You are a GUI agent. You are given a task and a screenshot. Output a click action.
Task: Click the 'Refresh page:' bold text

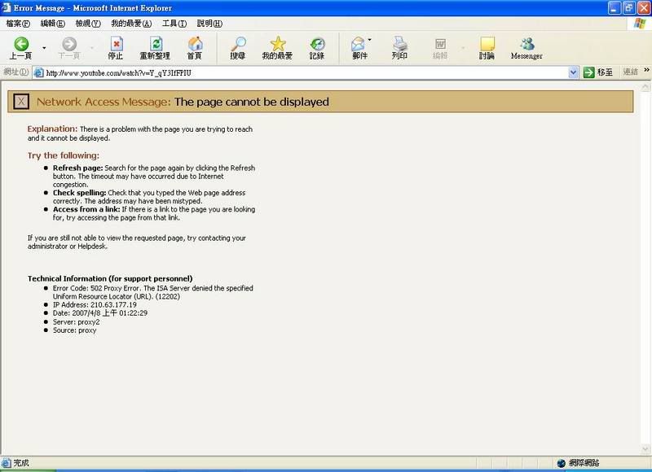click(77, 168)
